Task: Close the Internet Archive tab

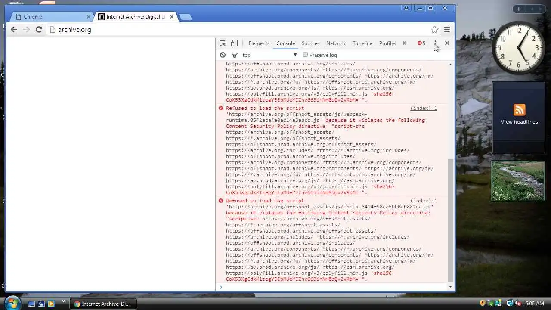Action: click(x=172, y=17)
